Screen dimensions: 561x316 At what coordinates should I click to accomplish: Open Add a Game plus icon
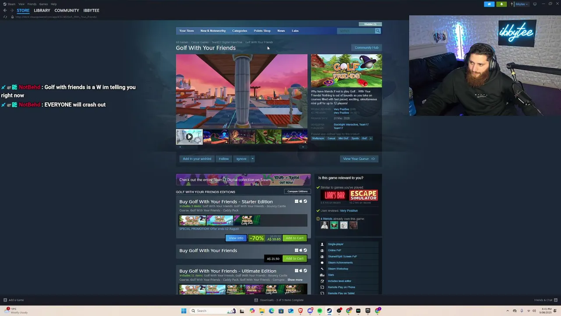[5, 300]
